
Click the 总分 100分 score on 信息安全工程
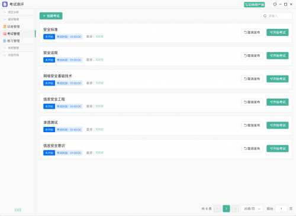[x=95, y=106]
